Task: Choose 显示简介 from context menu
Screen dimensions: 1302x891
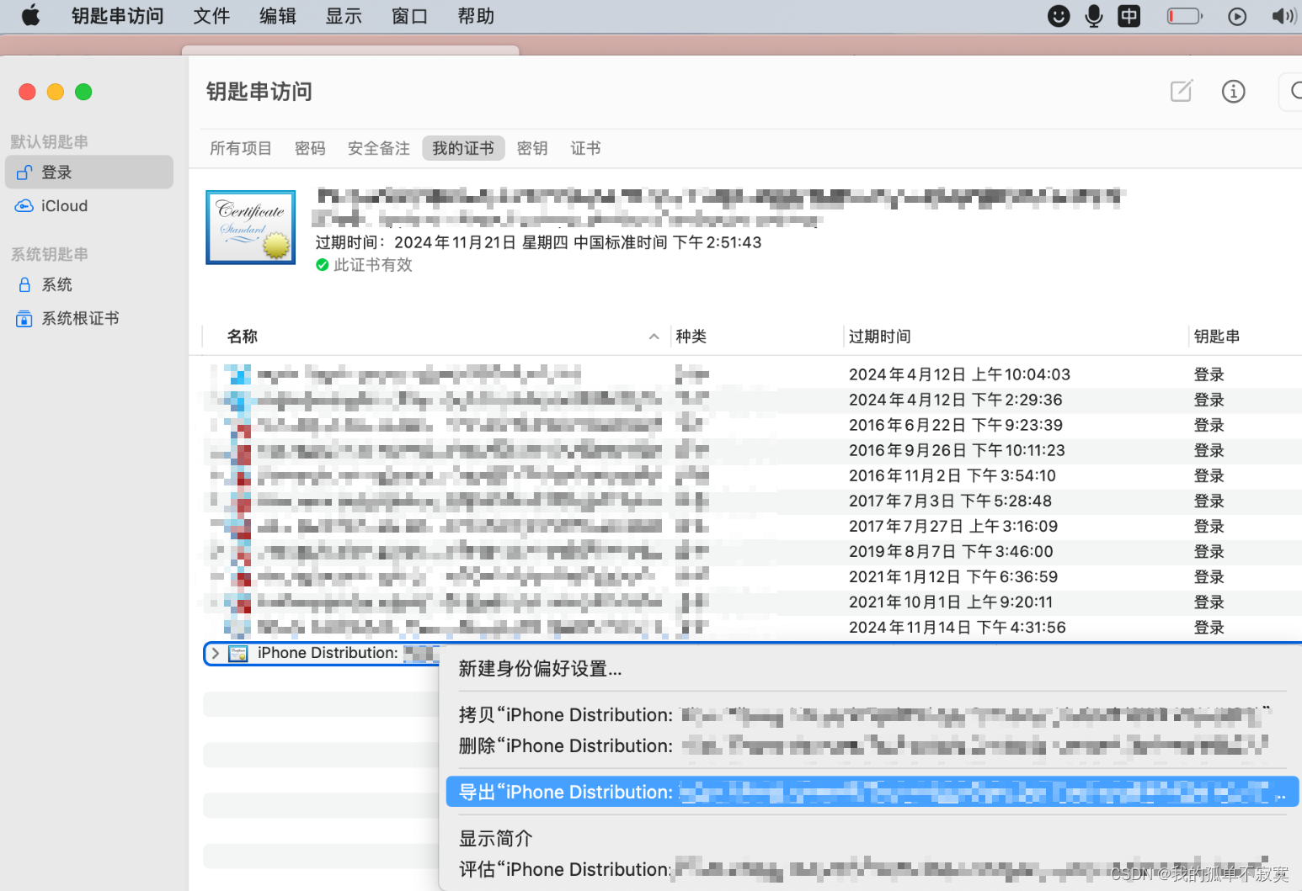Action: tap(872, 839)
